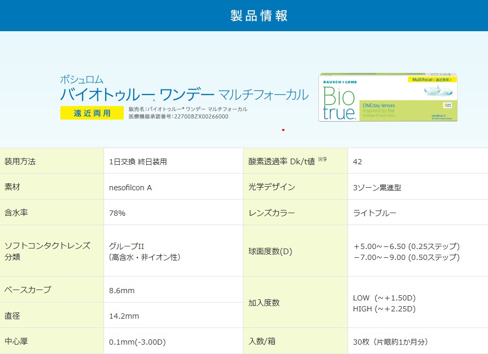Screen dimensions: 488x354
Task: Click the LOW (~+1.50D) addition value
Action: coord(384,298)
